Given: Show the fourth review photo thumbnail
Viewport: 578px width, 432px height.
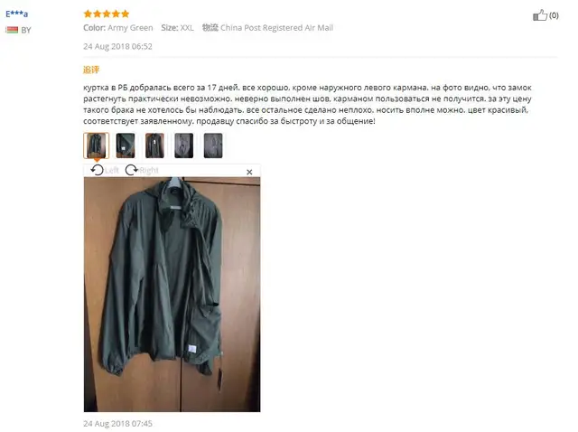Looking at the screenshot, I should pos(184,146).
